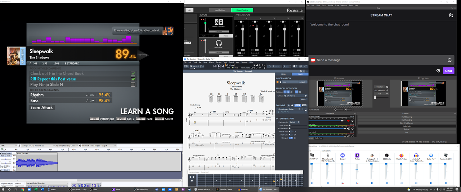Open Microsoft Sound Mapper output dropdown
The width and height of the screenshot is (461, 192).
[99, 146]
